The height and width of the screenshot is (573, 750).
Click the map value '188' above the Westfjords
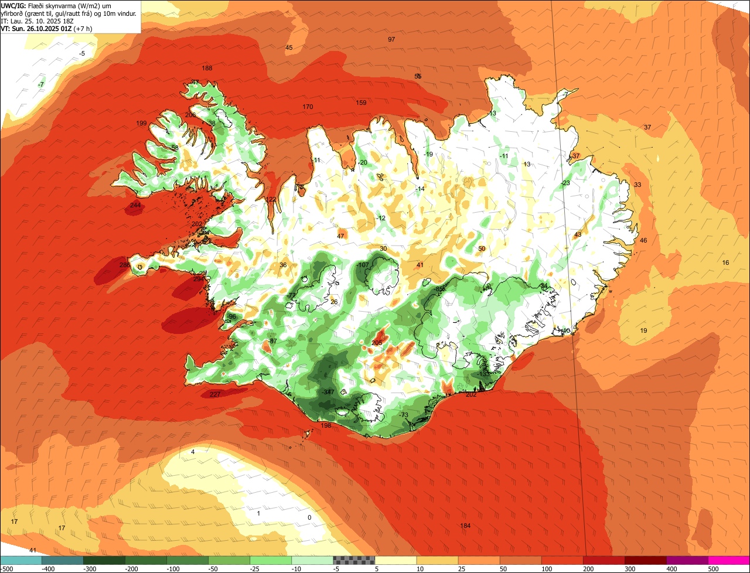pos(207,68)
